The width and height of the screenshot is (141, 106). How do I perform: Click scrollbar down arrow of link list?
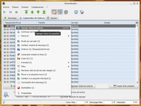(x=137, y=82)
